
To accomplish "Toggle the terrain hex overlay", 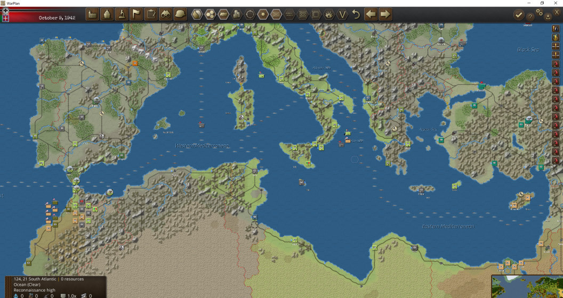I will pyautogui.click(x=196, y=14).
